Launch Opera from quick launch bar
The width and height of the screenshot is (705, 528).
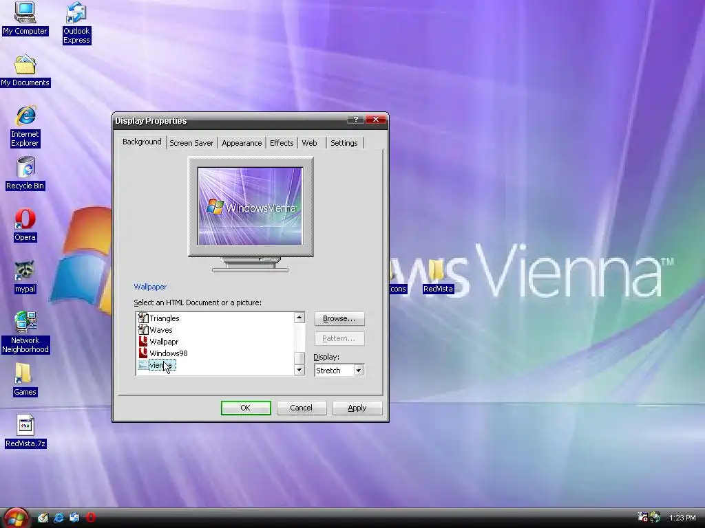click(x=90, y=518)
